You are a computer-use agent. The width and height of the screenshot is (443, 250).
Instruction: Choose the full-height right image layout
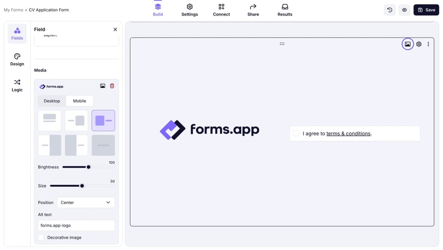click(50, 145)
